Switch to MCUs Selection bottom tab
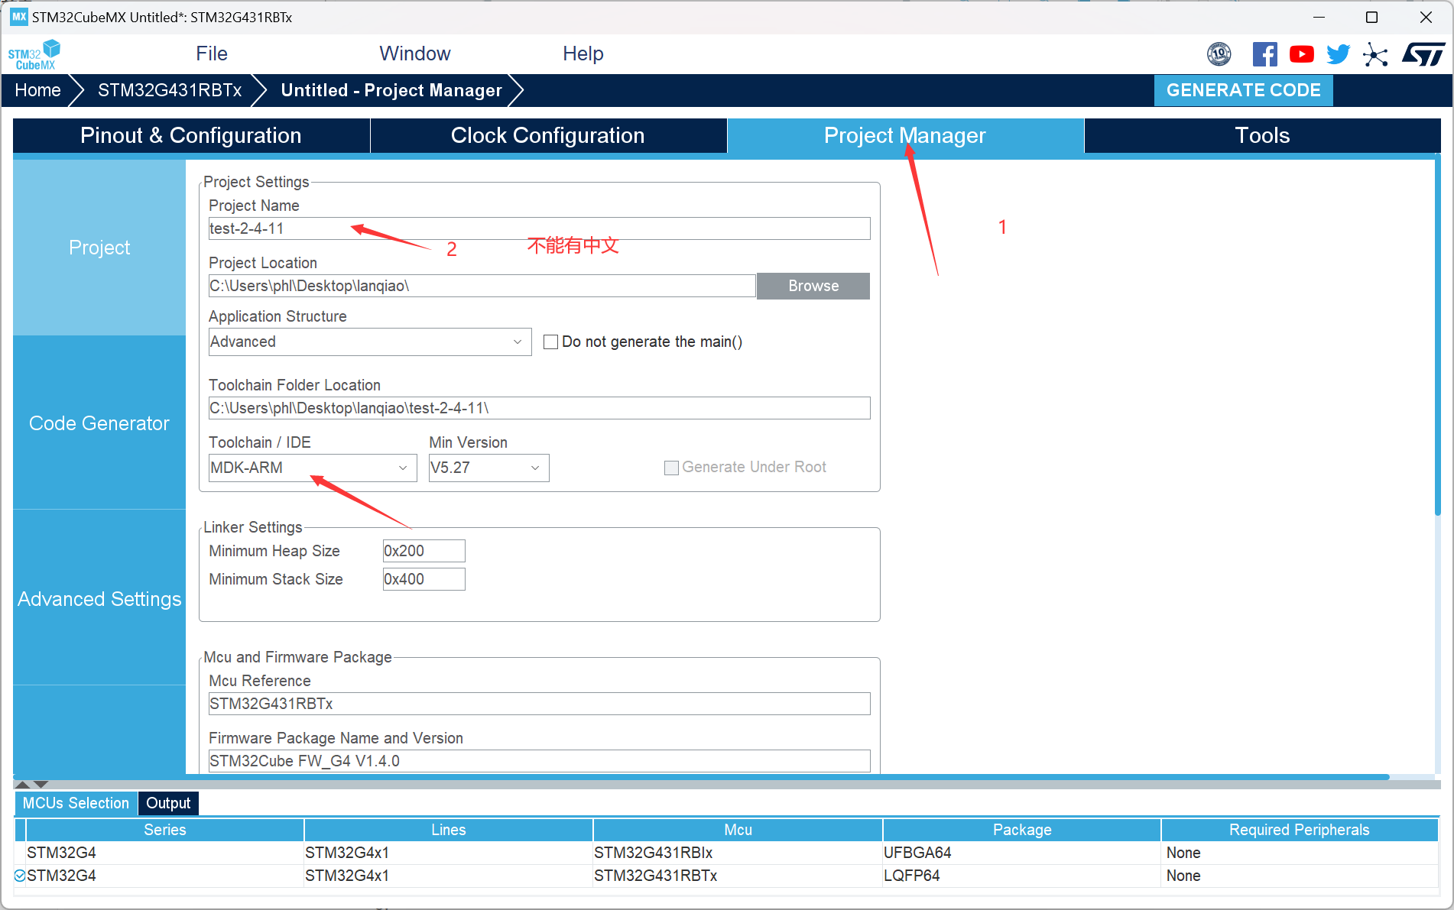The width and height of the screenshot is (1454, 910). [x=76, y=803]
